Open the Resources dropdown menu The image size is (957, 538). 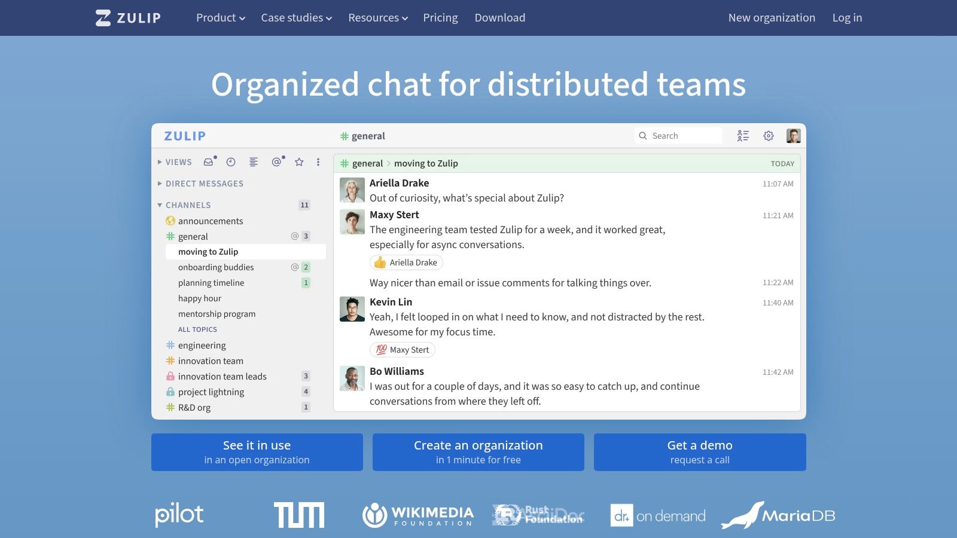tap(378, 18)
